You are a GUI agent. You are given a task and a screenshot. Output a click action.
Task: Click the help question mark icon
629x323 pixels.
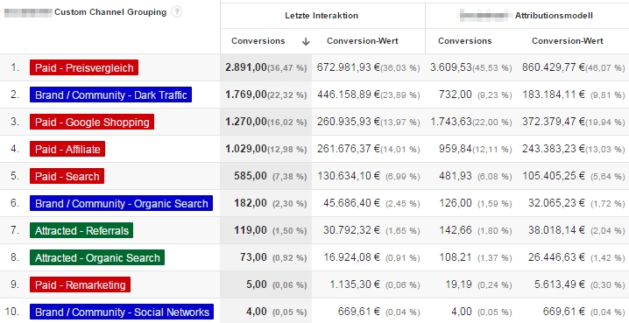(x=176, y=12)
